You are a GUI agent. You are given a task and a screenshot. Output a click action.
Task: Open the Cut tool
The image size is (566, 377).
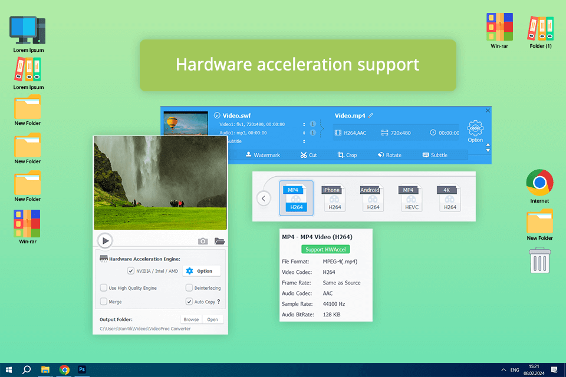point(308,155)
